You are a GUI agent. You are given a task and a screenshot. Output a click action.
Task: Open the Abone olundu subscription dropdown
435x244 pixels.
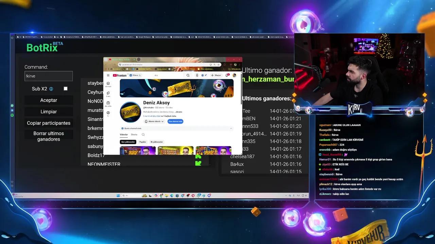(x=154, y=121)
